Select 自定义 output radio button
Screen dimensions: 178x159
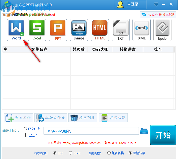point(25,135)
